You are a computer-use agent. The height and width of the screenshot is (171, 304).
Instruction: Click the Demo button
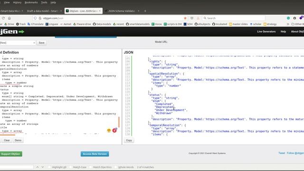point(18,140)
